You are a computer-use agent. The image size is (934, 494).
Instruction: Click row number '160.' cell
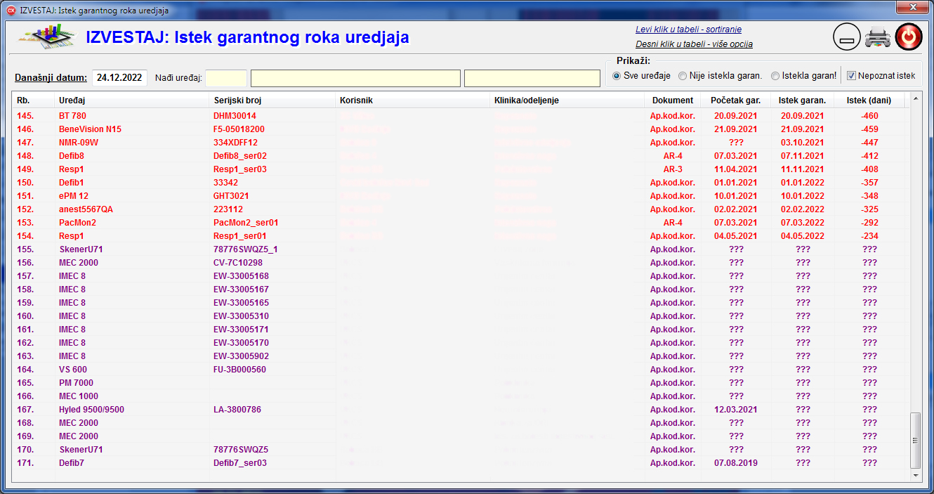25,316
